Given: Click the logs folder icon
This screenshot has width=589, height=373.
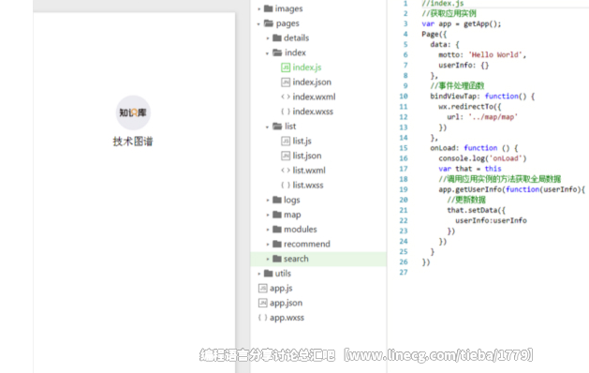Looking at the screenshot, I should tap(277, 200).
